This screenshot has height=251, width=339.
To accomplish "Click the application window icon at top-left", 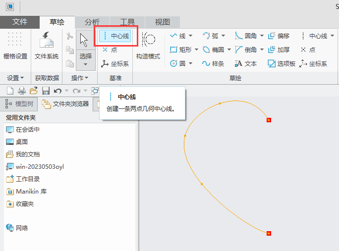I will coord(10,7).
